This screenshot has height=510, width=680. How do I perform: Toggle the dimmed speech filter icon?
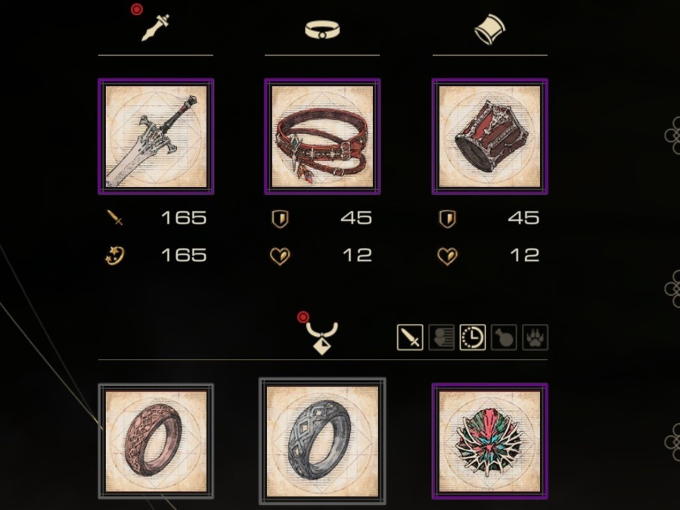[441, 337]
